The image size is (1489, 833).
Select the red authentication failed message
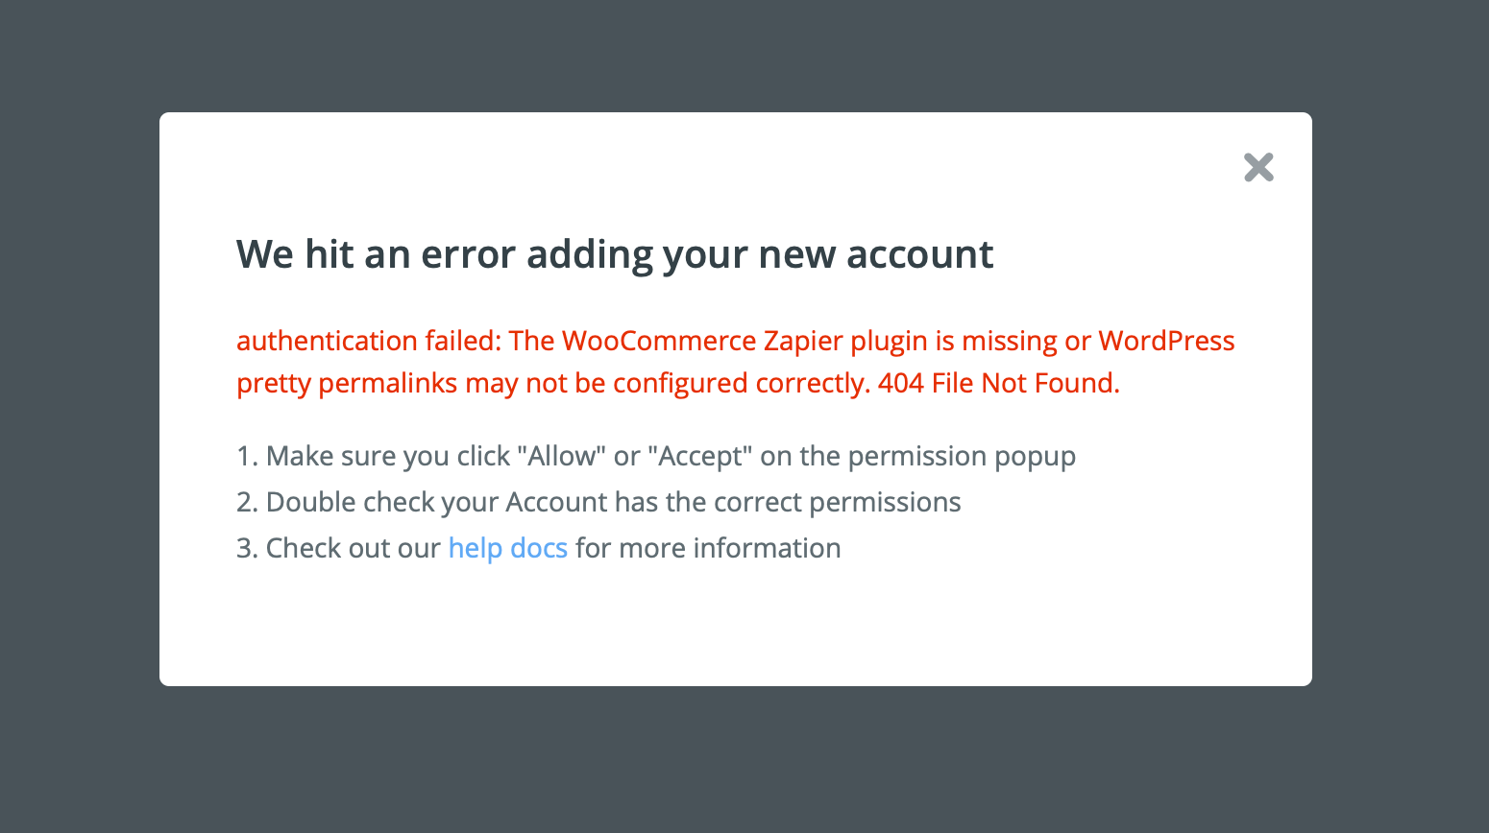[736, 362]
